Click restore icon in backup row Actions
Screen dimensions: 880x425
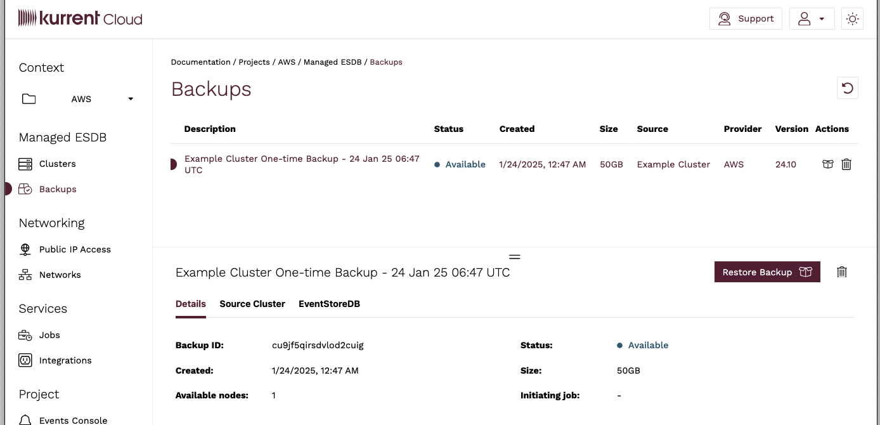(x=827, y=164)
